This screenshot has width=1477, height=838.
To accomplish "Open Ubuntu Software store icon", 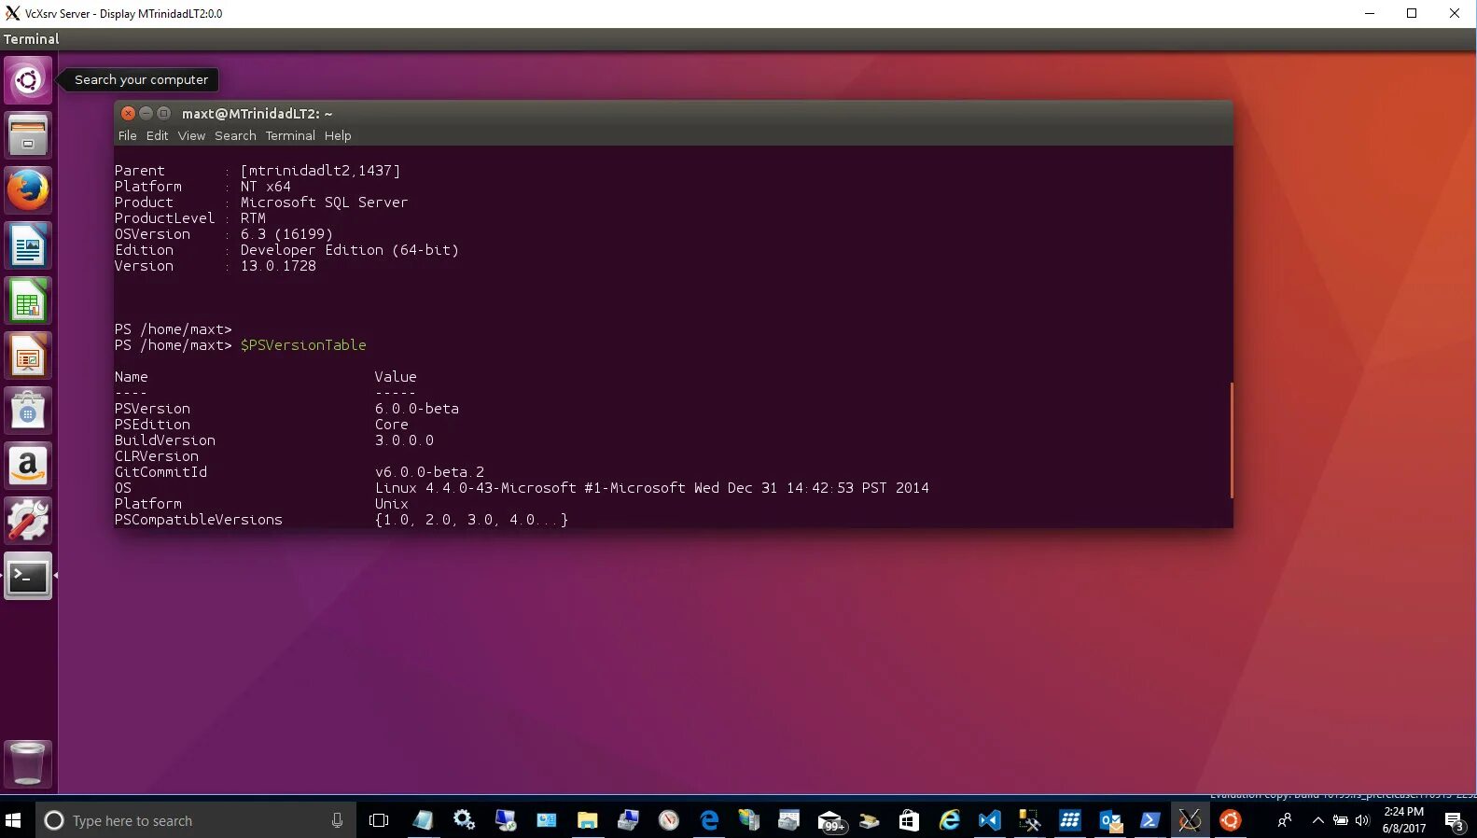I will tap(28, 411).
